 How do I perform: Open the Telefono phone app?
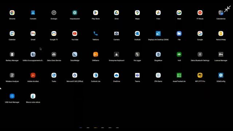coord(95,33)
